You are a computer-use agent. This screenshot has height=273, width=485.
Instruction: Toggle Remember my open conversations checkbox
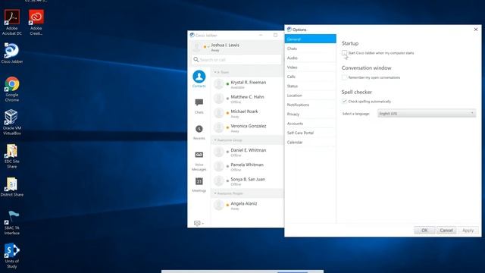(344, 77)
